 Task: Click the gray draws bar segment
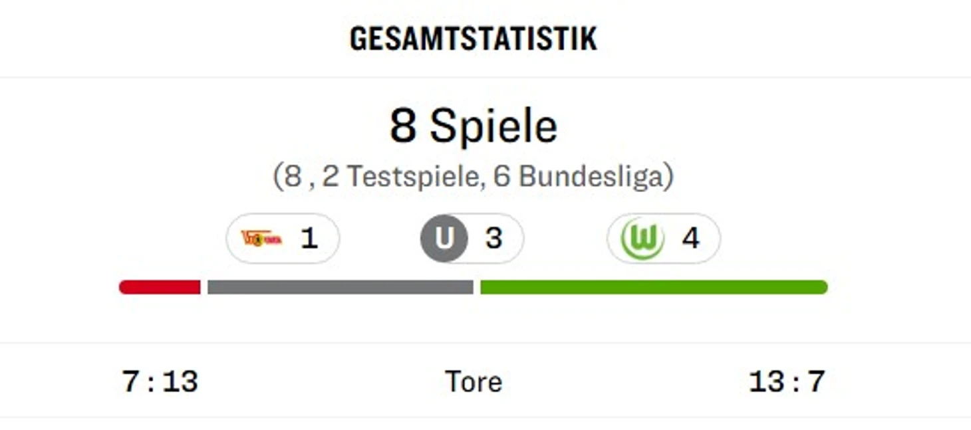coord(340,287)
